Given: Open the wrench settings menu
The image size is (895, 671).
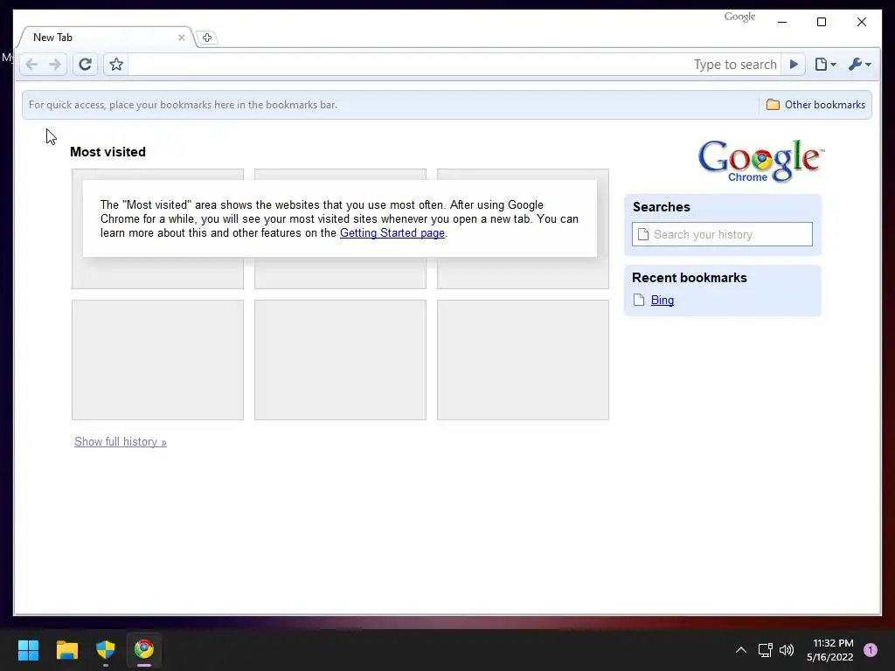Looking at the screenshot, I should pos(859,65).
